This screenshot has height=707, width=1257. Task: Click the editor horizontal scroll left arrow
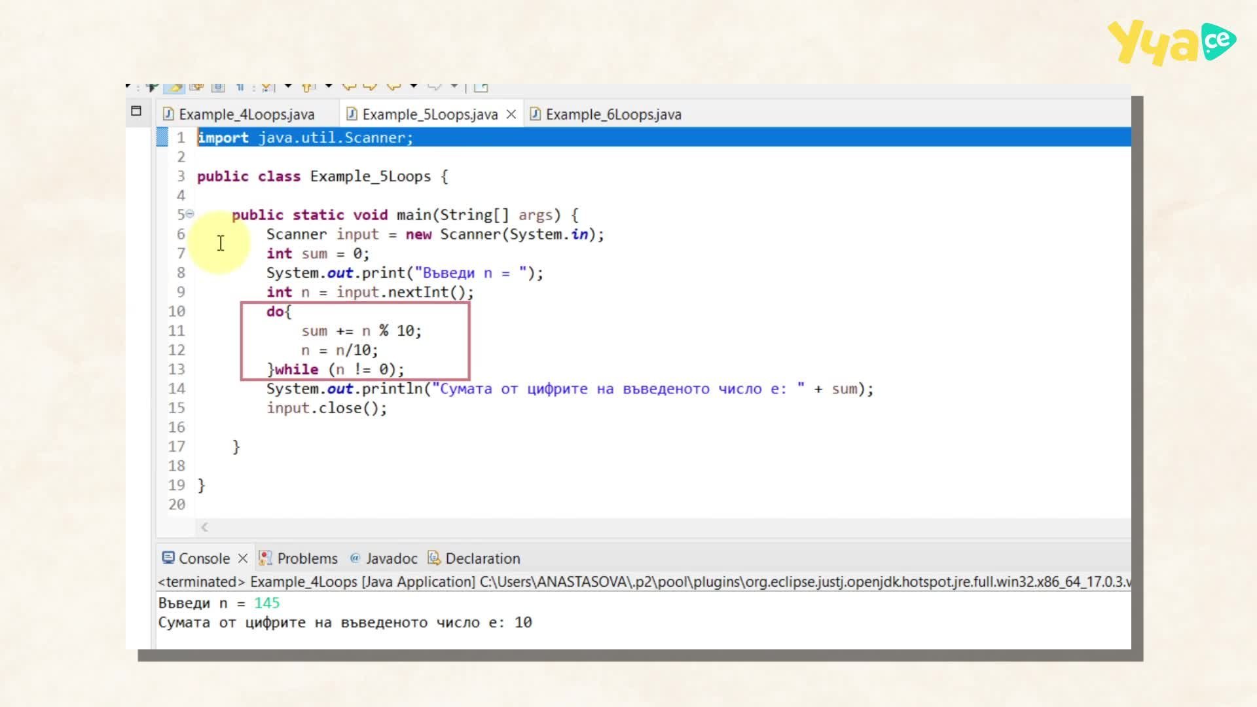coord(205,527)
